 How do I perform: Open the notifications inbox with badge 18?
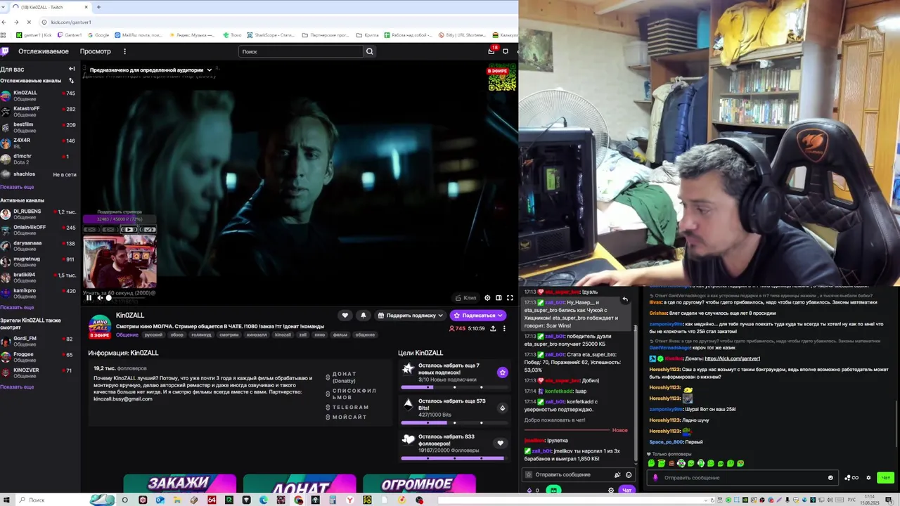(491, 51)
